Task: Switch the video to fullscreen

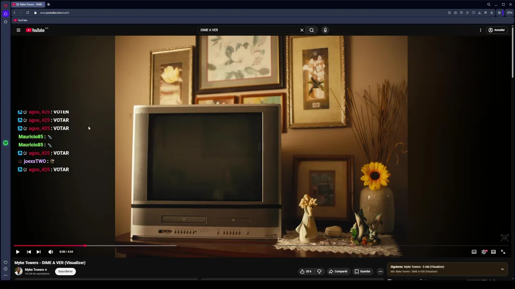Action: click(x=503, y=252)
